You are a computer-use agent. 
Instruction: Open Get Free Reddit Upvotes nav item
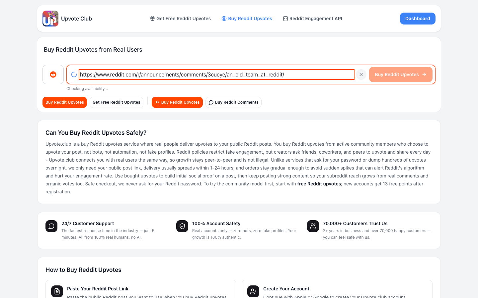coord(180,19)
